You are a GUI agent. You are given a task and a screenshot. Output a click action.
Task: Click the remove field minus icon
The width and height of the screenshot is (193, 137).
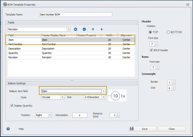point(84,29)
